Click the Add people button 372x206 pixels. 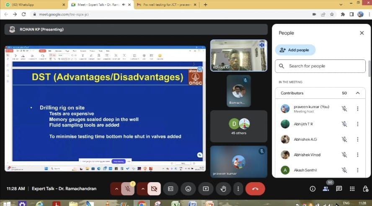tap(295, 50)
